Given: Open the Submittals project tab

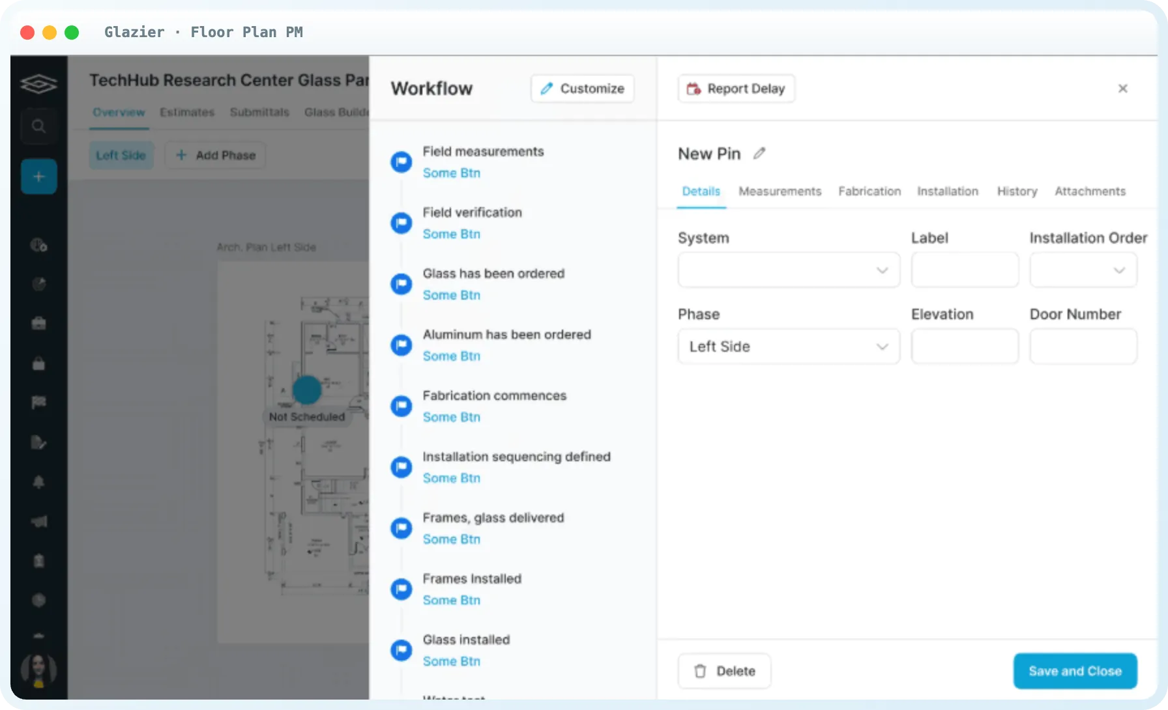Looking at the screenshot, I should click(x=259, y=113).
